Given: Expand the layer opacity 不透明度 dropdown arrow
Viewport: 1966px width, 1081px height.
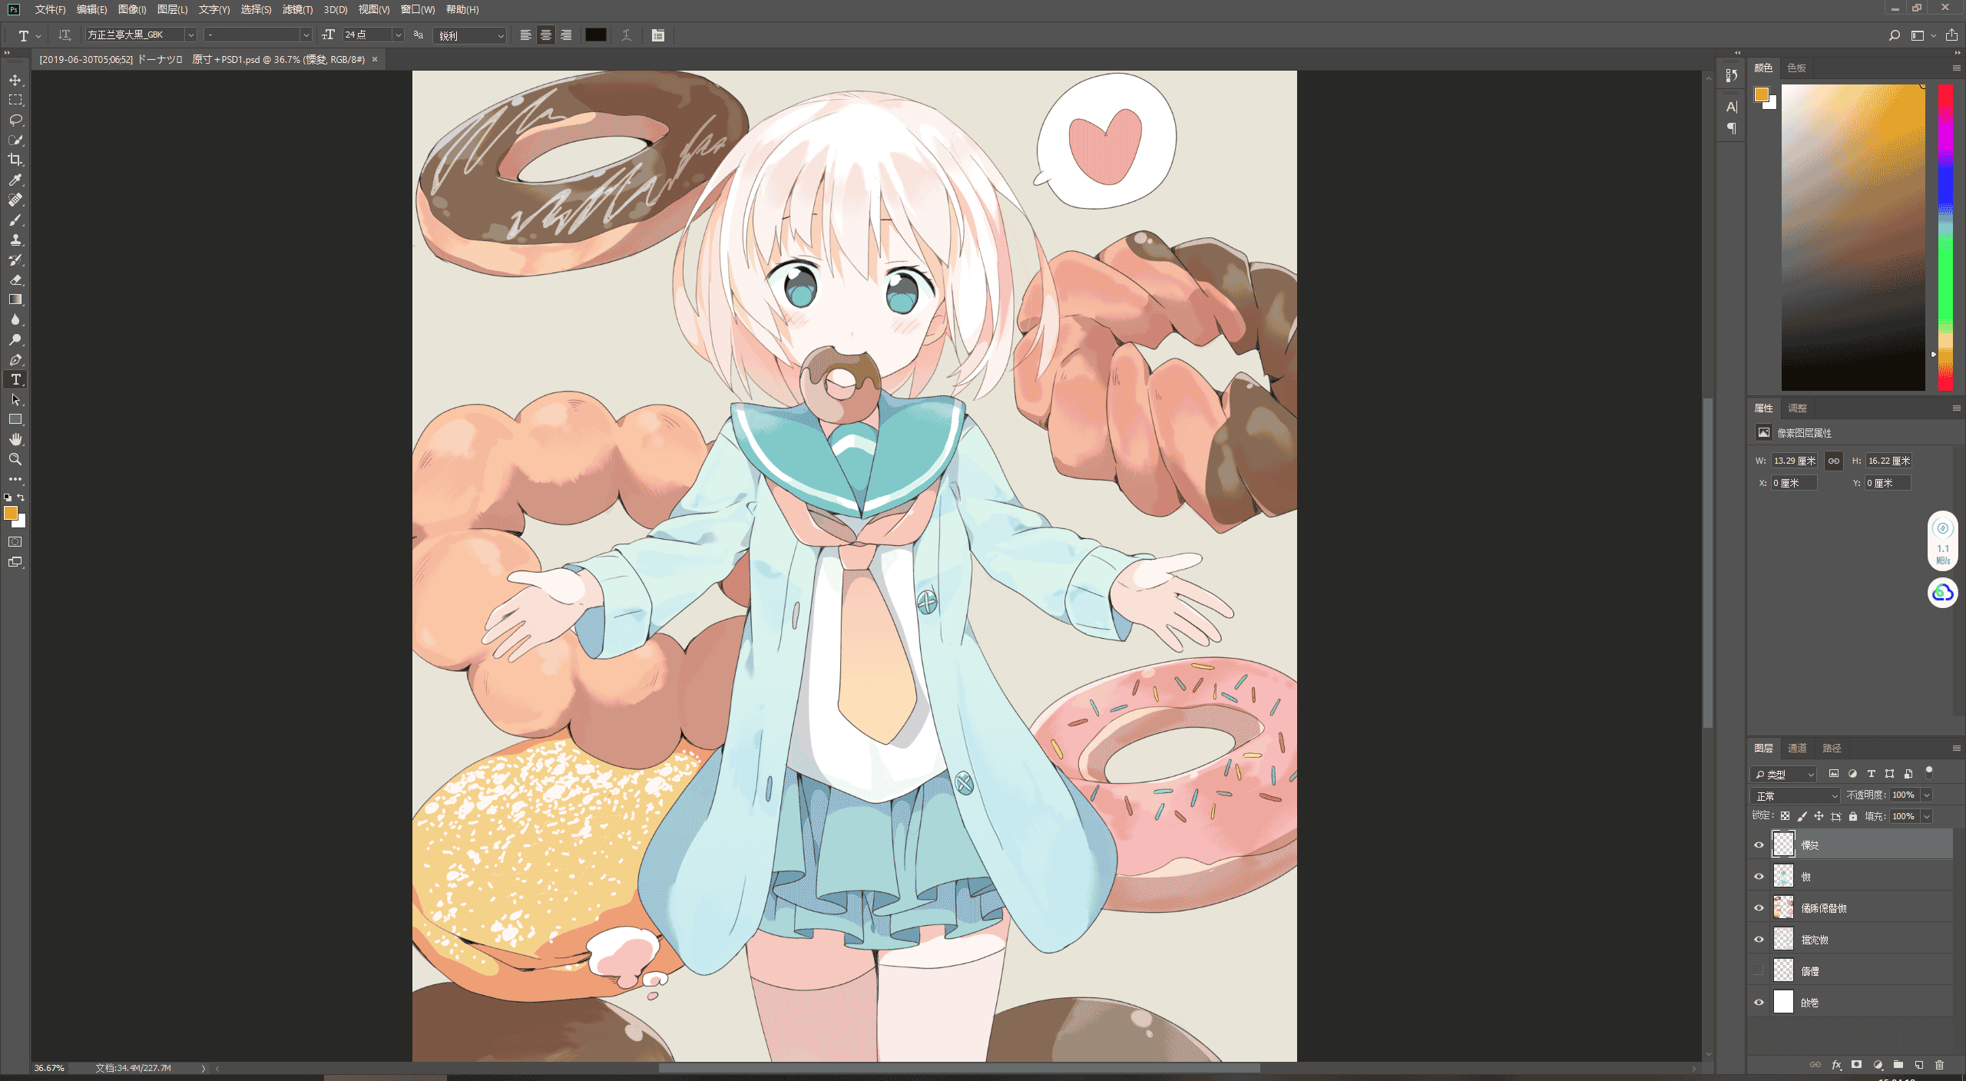Looking at the screenshot, I should tap(1927, 795).
